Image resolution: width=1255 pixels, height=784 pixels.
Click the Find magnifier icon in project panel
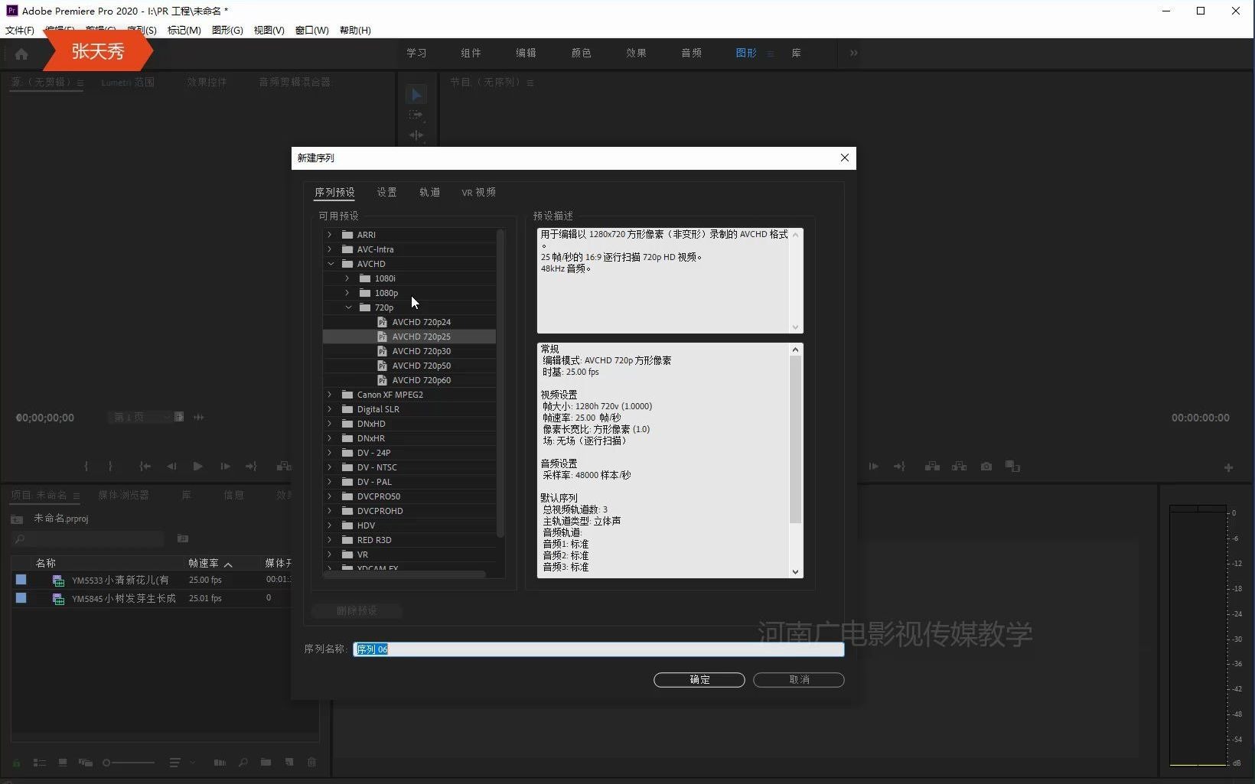243,763
